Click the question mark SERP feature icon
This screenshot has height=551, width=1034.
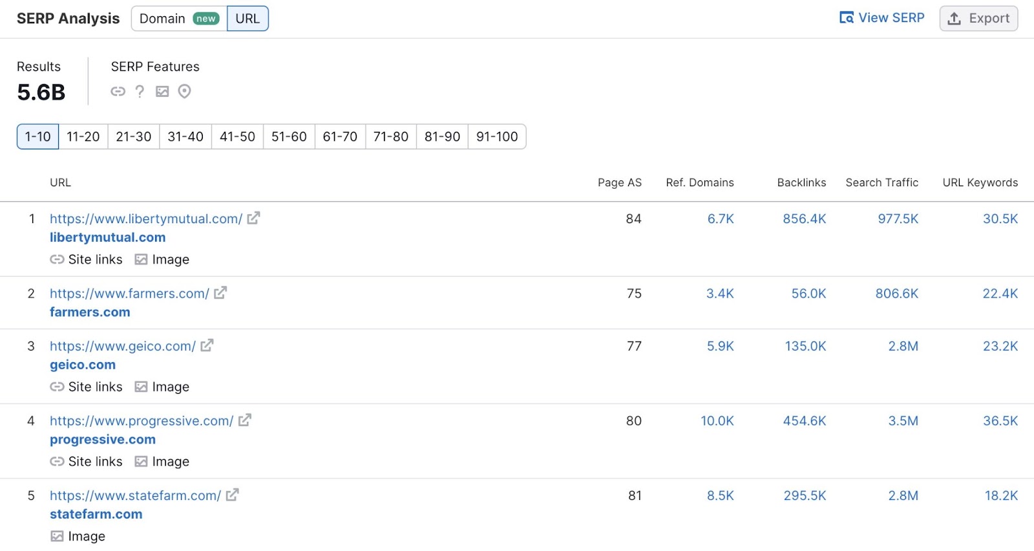click(x=140, y=91)
